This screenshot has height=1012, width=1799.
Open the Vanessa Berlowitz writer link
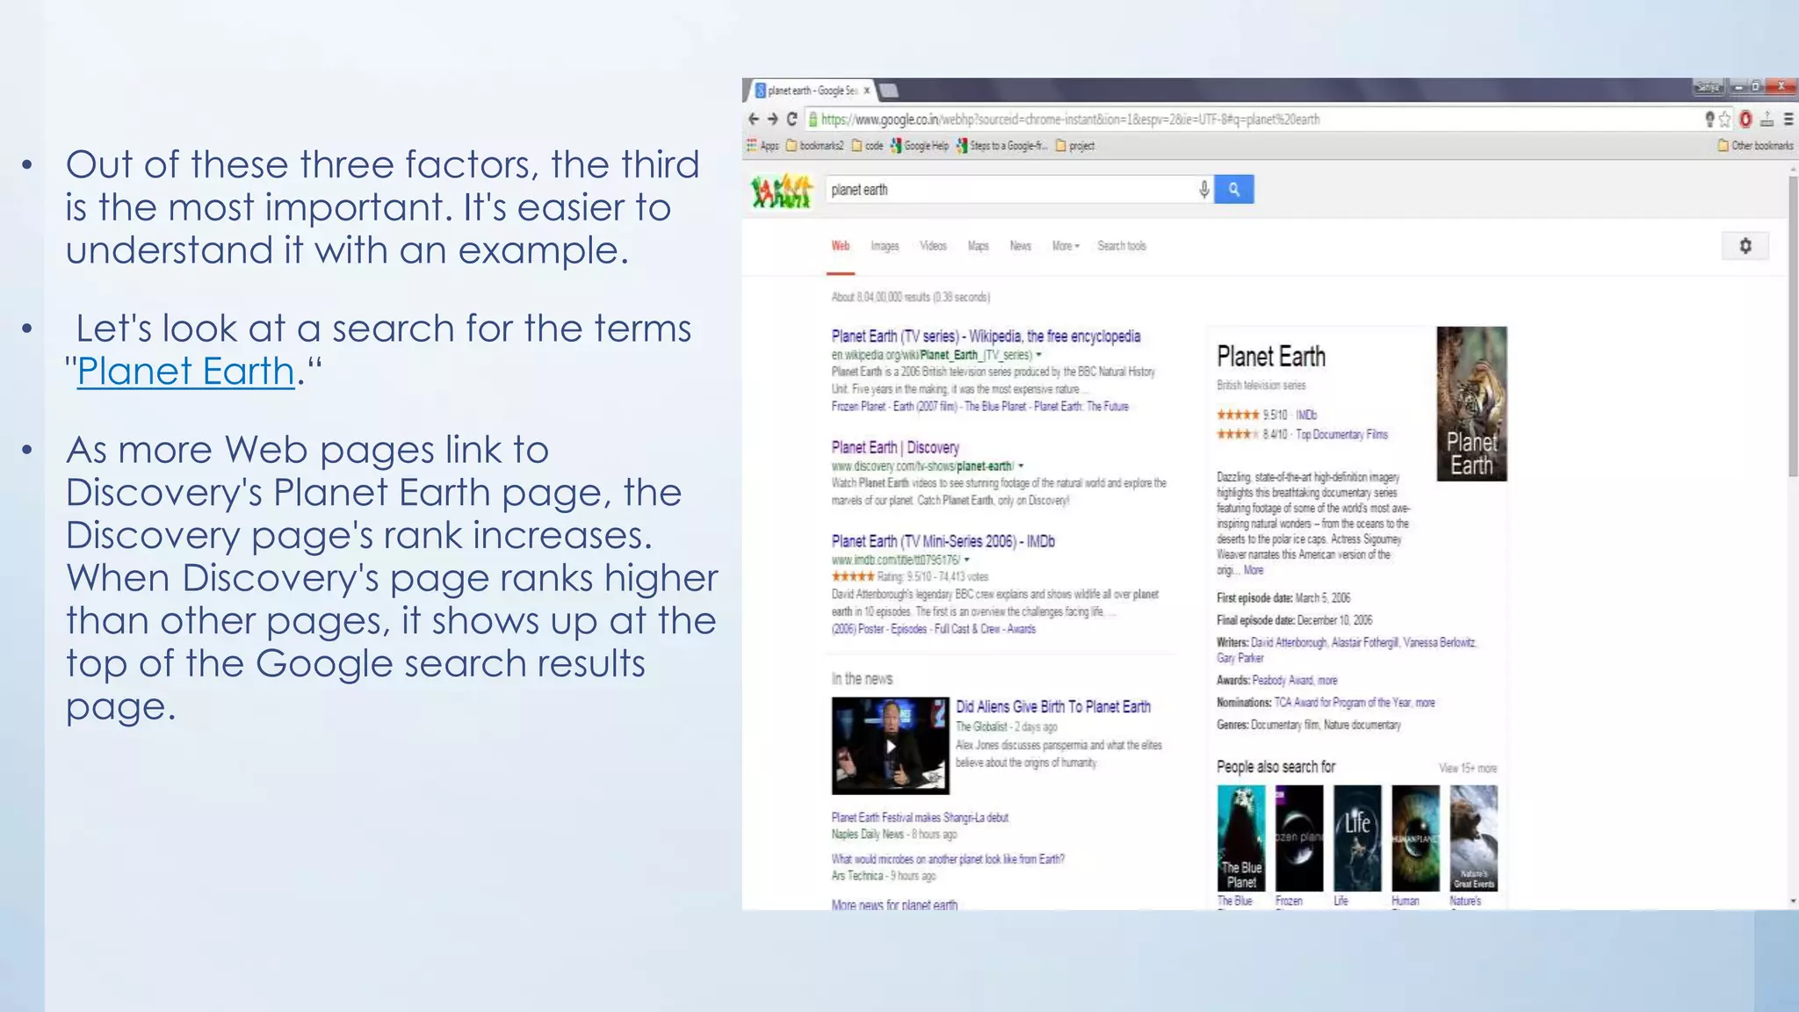coord(1439,643)
